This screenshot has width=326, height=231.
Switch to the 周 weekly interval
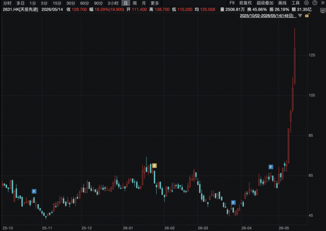(134, 3)
